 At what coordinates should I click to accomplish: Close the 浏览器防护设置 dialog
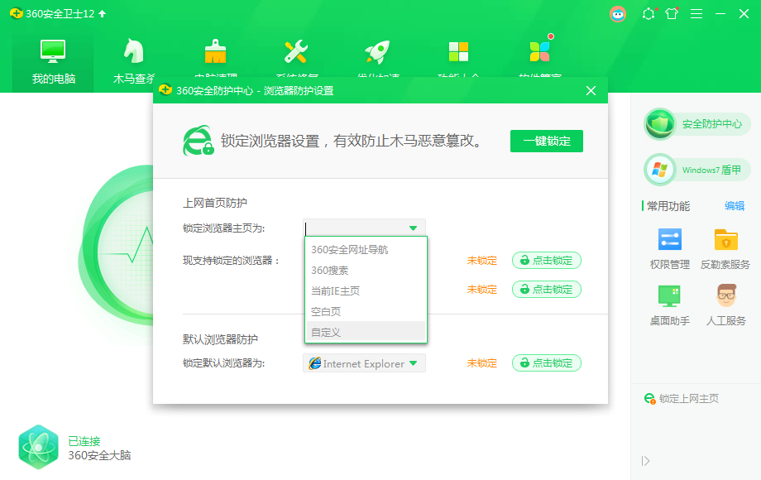(x=591, y=91)
